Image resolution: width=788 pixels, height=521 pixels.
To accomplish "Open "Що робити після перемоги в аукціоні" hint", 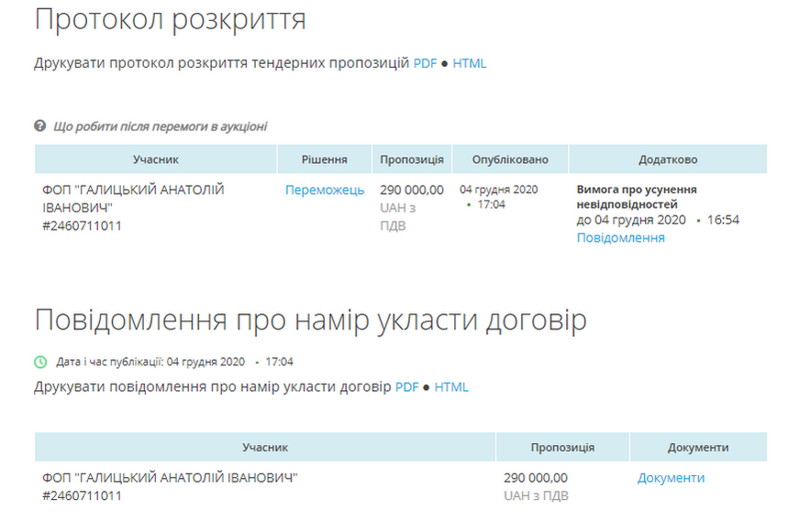I will (160, 126).
